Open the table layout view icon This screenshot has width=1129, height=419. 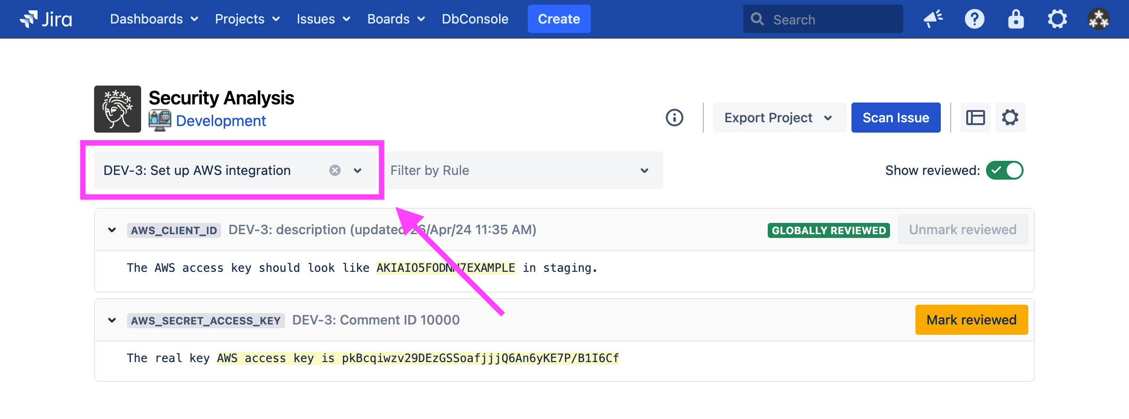pos(975,118)
